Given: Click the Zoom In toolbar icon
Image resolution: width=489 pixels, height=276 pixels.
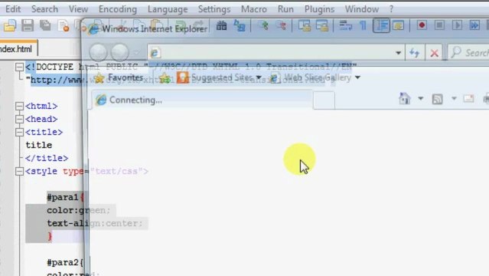Looking at the screenshot, I should (263, 25).
